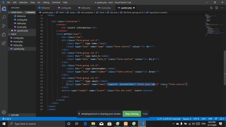
Task: Collapse the TEST2 folder section
Action: [x=22, y=34]
